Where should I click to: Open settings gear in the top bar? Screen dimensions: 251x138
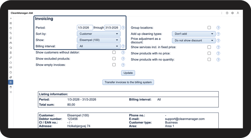(232, 13)
